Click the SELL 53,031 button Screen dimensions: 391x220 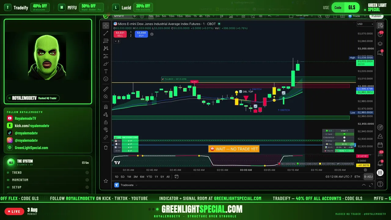(120, 34)
